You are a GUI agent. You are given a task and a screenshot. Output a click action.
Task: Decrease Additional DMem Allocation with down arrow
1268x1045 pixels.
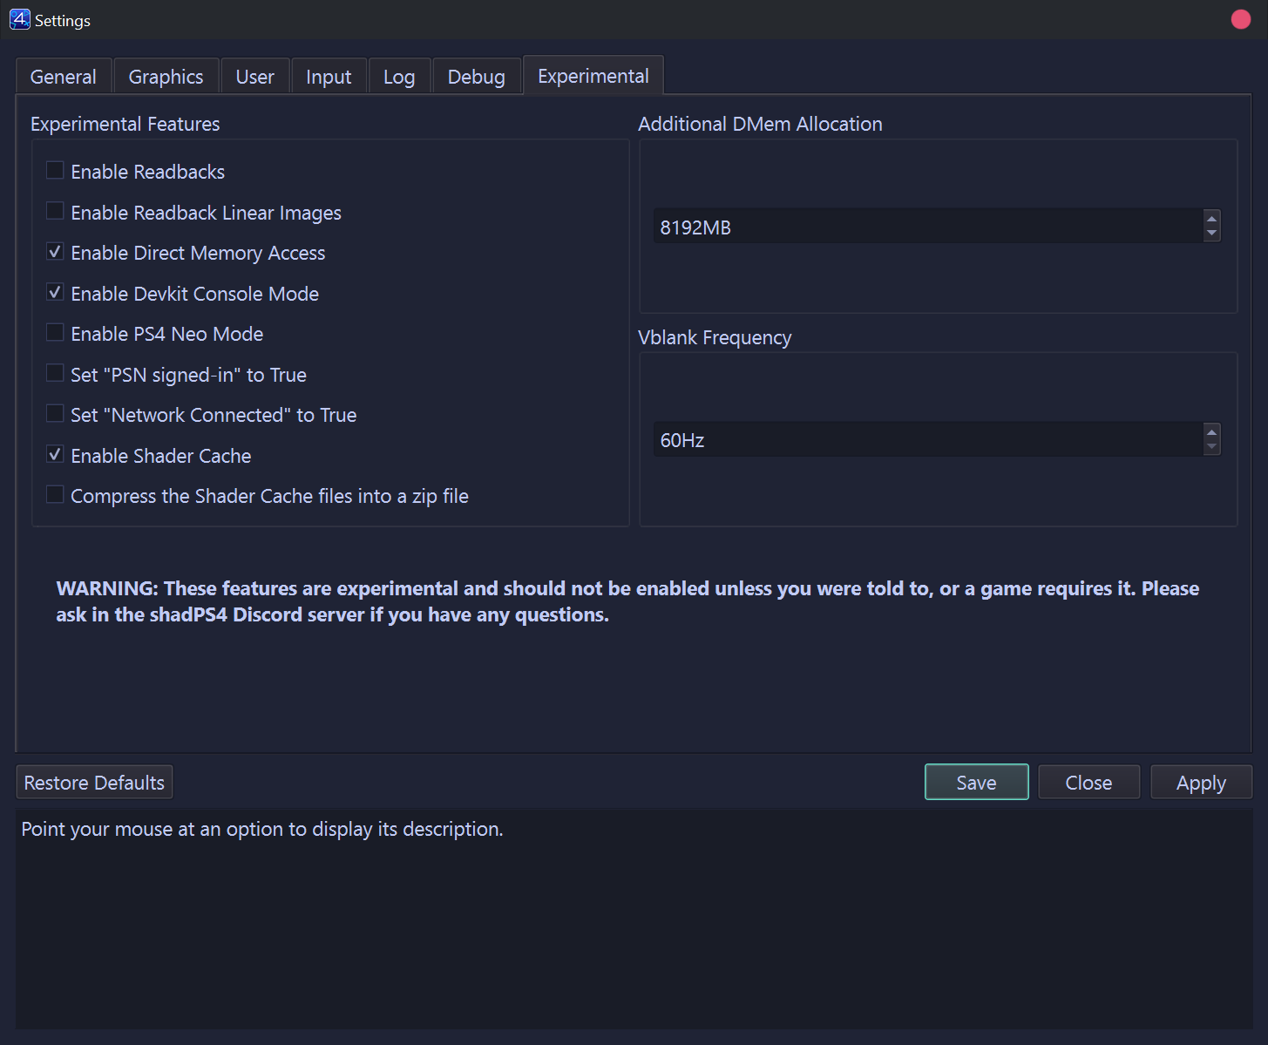pyautogui.click(x=1211, y=234)
